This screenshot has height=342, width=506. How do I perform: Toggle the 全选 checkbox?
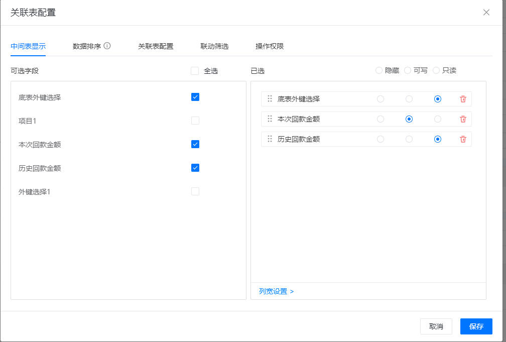[x=195, y=71]
